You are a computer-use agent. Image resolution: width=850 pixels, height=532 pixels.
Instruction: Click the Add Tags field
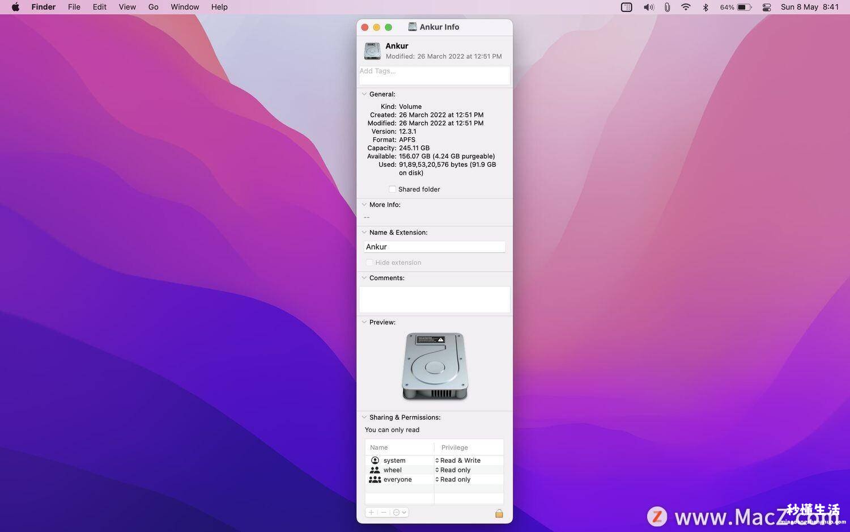(435, 75)
